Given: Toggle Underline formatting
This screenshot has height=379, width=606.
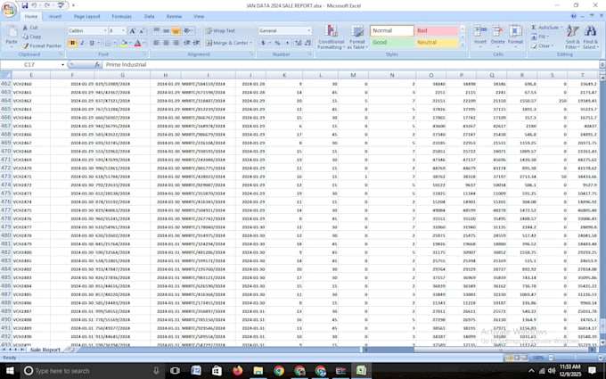Looking at the screenshot, I should click(92, 43).
